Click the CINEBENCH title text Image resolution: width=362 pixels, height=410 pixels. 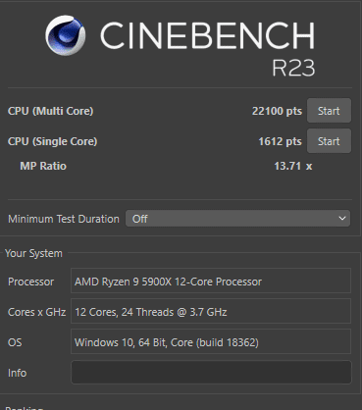(x=207, y=35)
